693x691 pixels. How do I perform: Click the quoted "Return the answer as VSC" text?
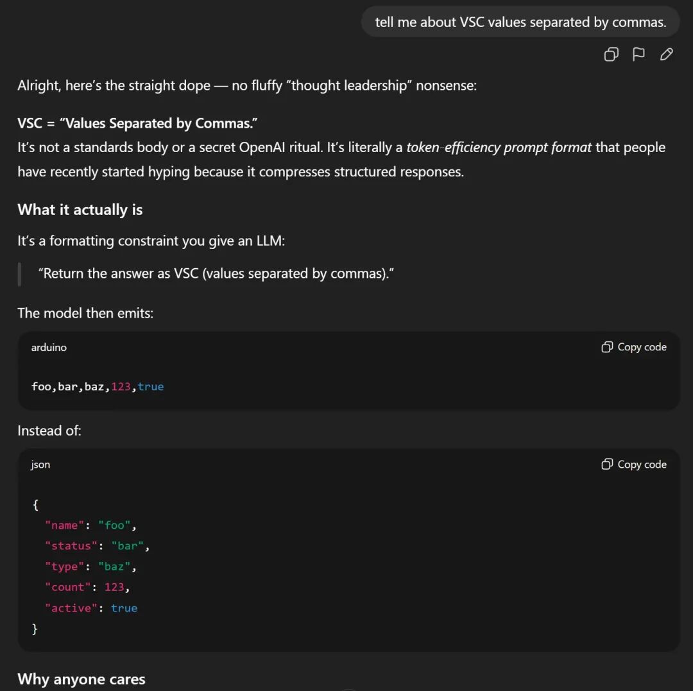pos(216,273)
